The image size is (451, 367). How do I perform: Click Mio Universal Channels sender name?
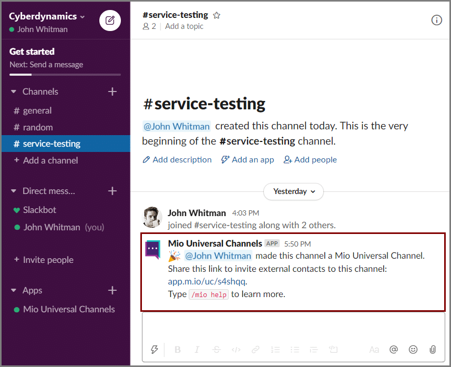[215, 243]
